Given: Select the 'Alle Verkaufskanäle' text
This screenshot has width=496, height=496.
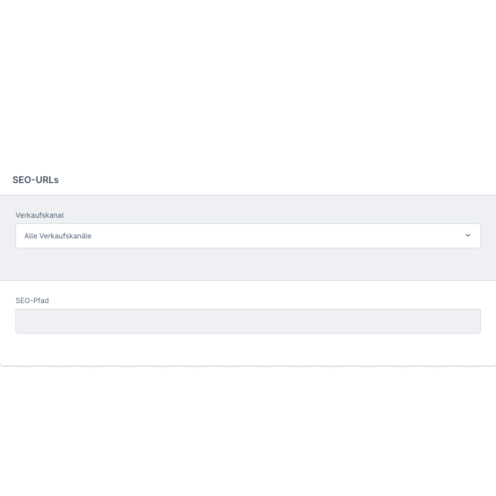Looking at the screenshot, I should [58, 236].
